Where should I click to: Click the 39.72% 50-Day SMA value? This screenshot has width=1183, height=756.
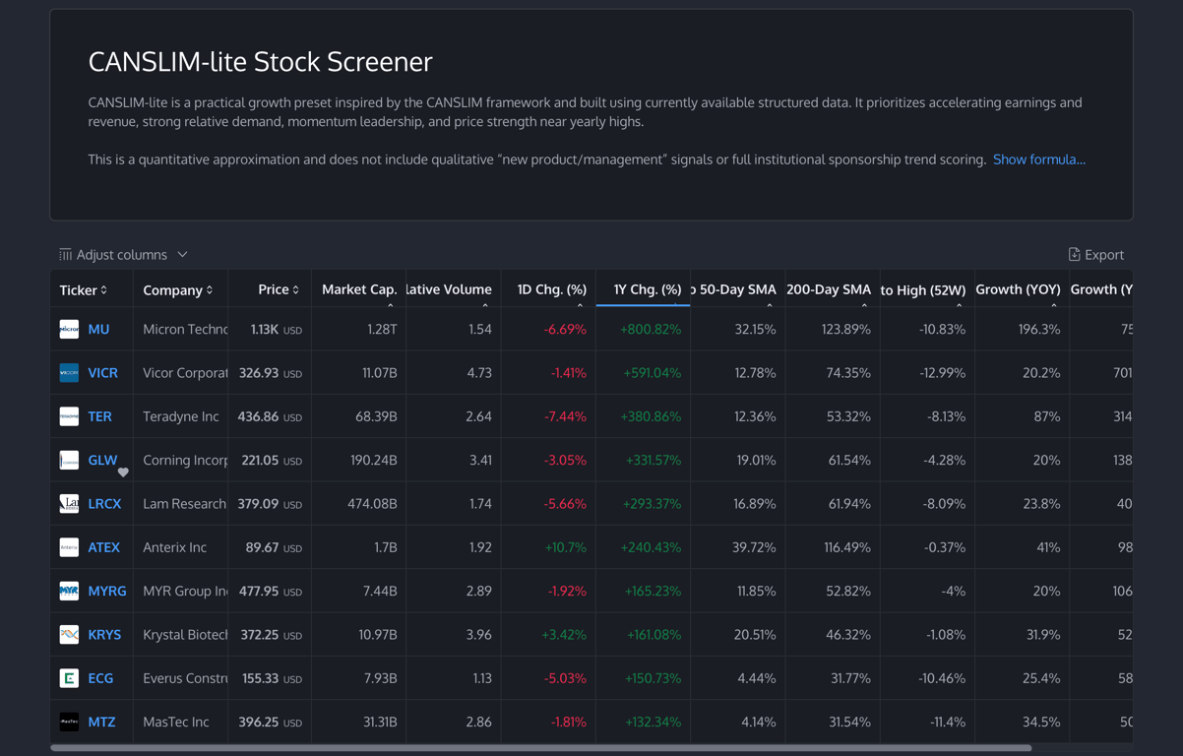tap(756, 547)
